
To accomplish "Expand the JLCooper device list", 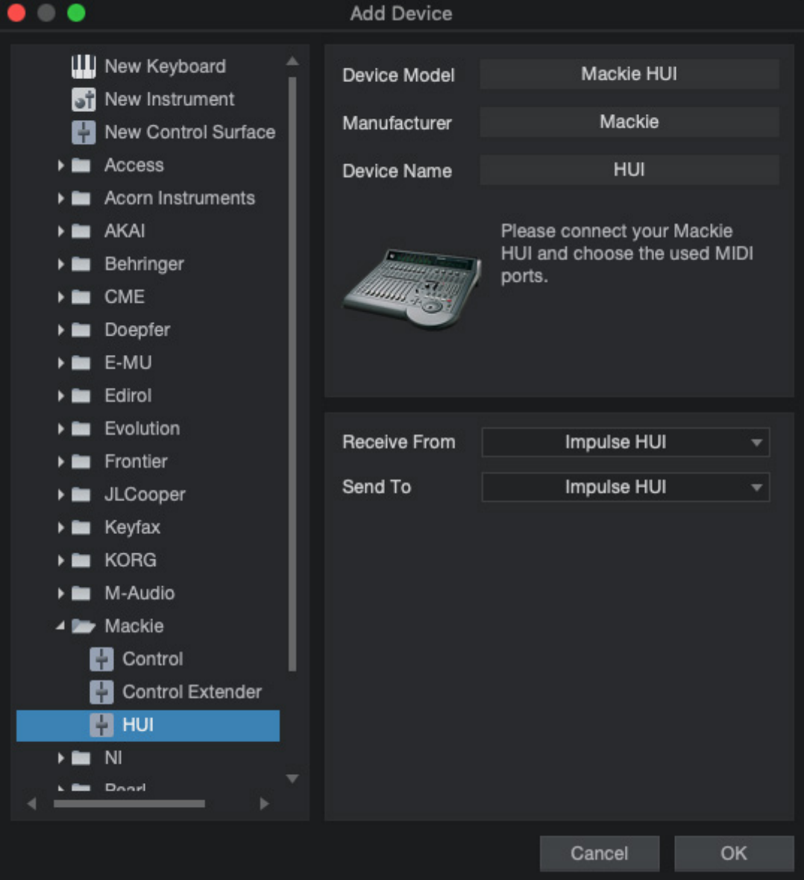I will pos(60,495).
